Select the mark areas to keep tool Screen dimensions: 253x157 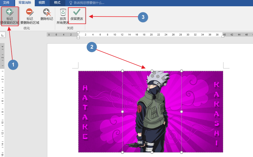click(x=9, y=16)
